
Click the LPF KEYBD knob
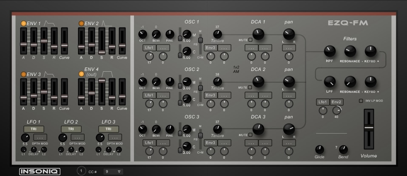(x=370, y=81)
